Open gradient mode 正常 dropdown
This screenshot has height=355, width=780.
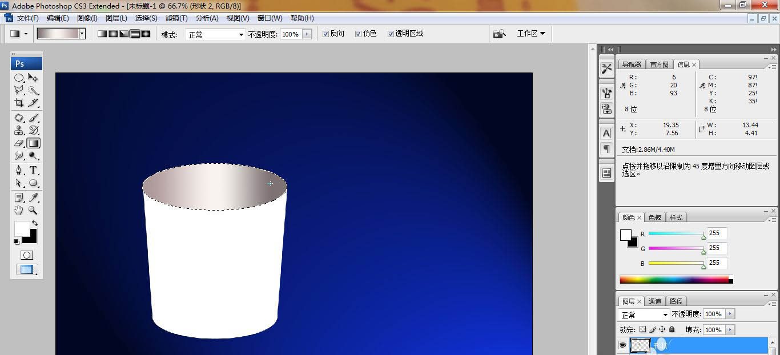(x=216, y=34)
